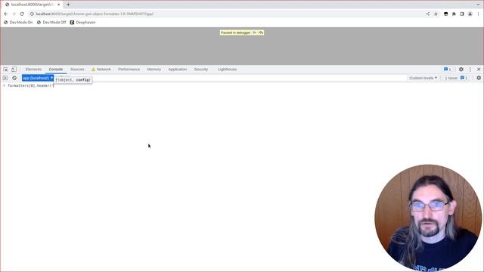The image size is (484, 272).
Task: Share this page icon
Action: pos(428,14)
